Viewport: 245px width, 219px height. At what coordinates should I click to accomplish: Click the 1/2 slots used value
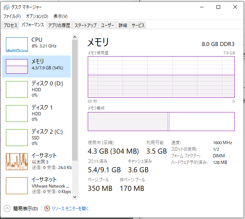point(216,149)
